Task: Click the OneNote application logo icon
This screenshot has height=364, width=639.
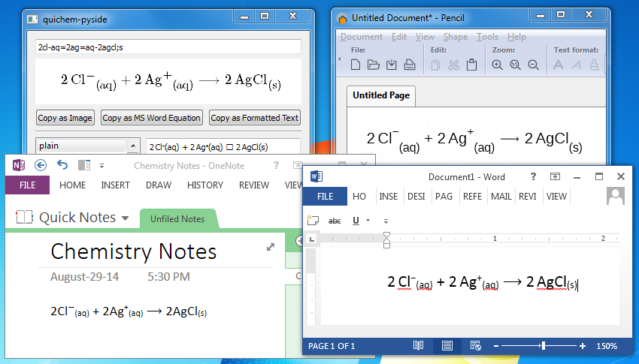Action: tap(19, 165)
